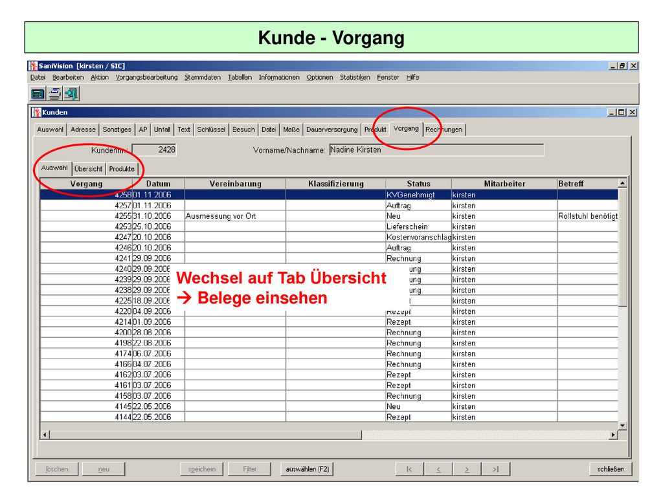This screenshot has height=497, width=663.
Task: Switch to the Schlüssel tab
Action: [212, 129]
